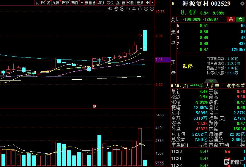Click 振幅 value 12.86%
The height and width of the screenshot is (167, 246).
[x=201, y=107]
